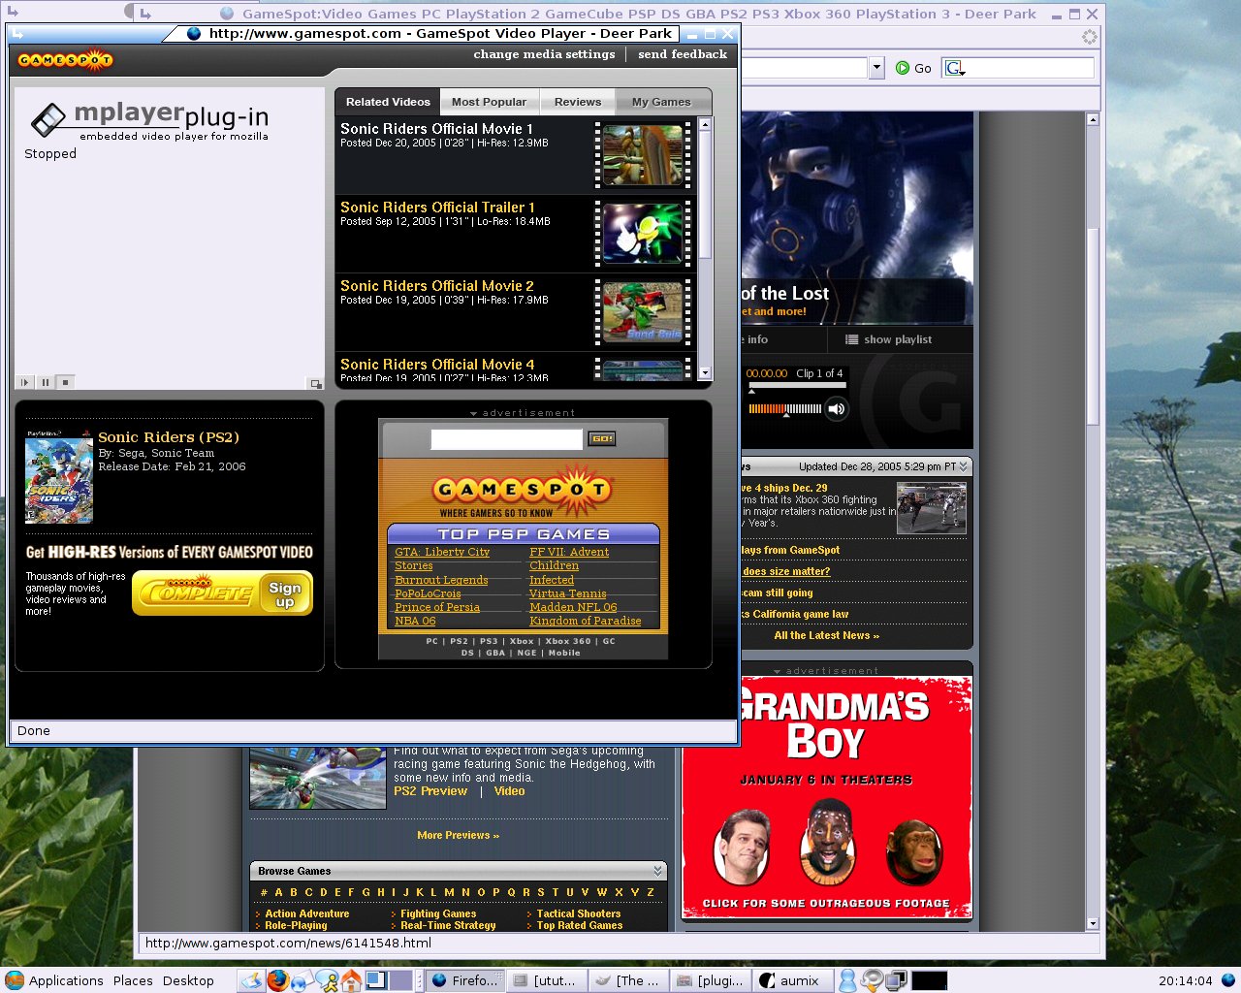Open the Reviews tab
Image resolution: width=1241 pixels, height=993 pixels.
(578, 102)
